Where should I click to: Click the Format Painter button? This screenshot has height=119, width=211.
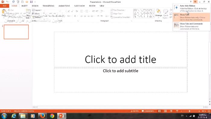pyautogui.click(x=15, y=17)
